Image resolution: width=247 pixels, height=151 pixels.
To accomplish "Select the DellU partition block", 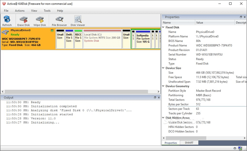I will (x=69, y=39).
